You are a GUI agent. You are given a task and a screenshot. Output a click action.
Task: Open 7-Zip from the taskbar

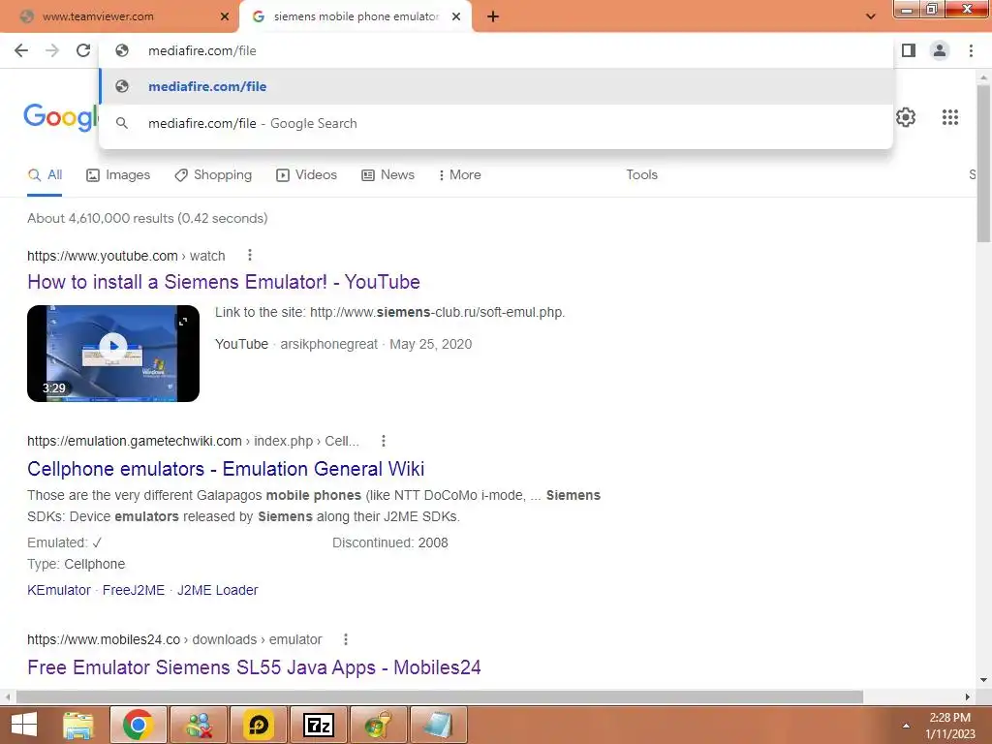click(318, 725)
